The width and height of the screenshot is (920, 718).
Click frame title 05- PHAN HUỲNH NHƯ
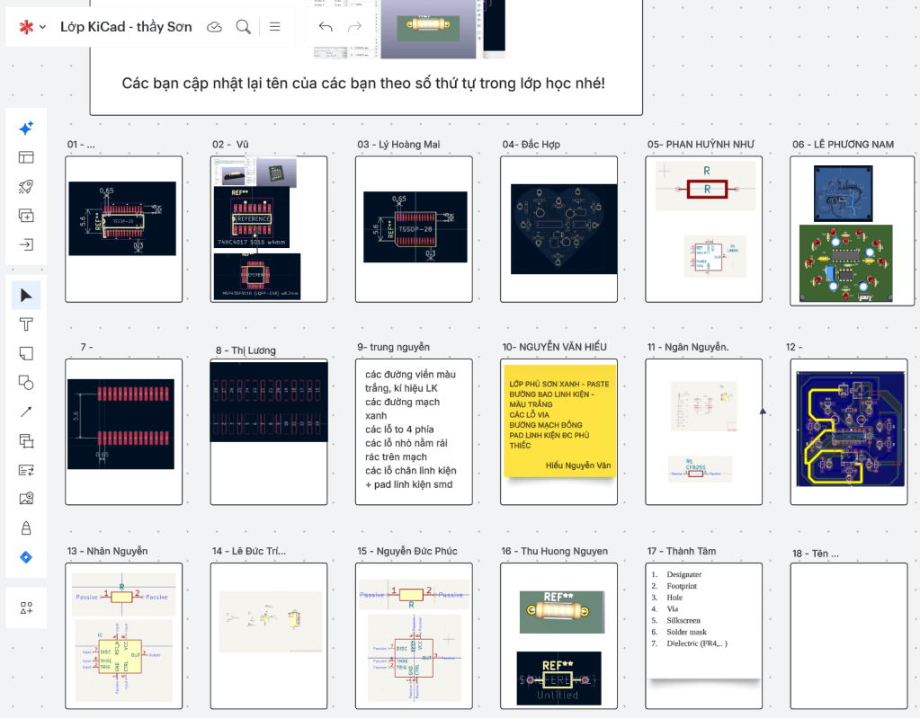pos(701,144)
